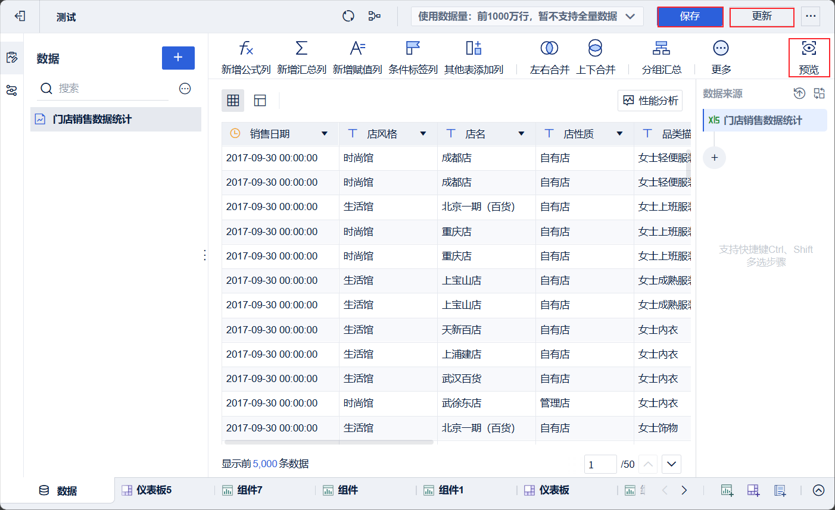
Task: Click the 新增公式列 formula column icon
Action: pyautogui.click(x=246, y=48)
